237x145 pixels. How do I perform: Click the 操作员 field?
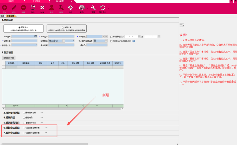pyautogui.click(x=97, y=45)
